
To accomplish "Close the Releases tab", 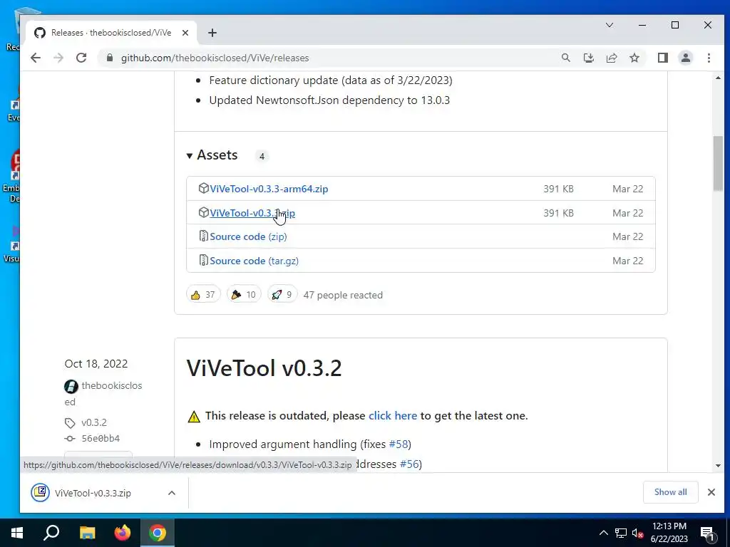I will tap(185, 33).
